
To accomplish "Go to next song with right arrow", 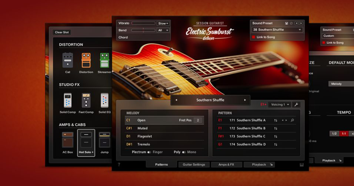I will 245,100.
